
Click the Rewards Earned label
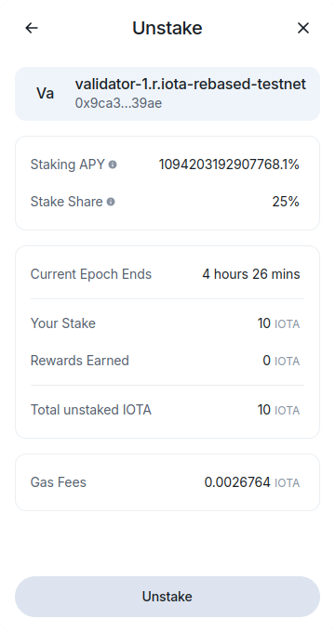point(80,361)
